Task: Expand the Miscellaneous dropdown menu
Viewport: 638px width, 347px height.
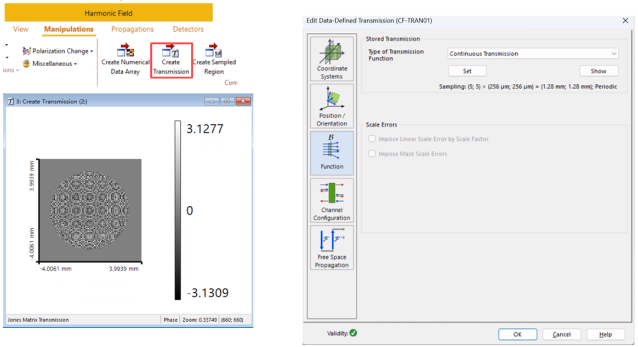Action: point(49,63)
